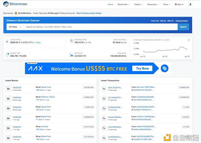
Task: Click the Etherscan logo
Action: tap(15, 4)
